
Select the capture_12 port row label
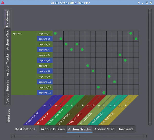pos(45,93)
